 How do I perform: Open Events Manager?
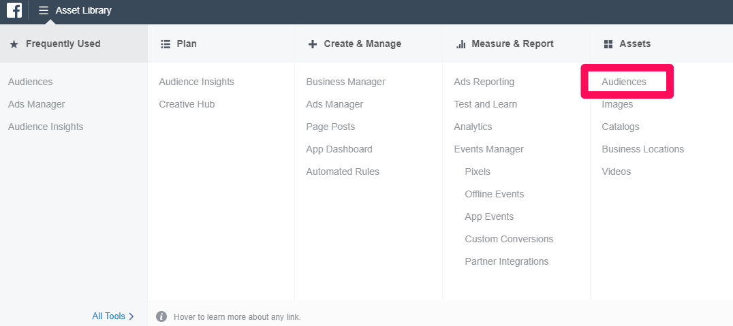pos(489,149)
